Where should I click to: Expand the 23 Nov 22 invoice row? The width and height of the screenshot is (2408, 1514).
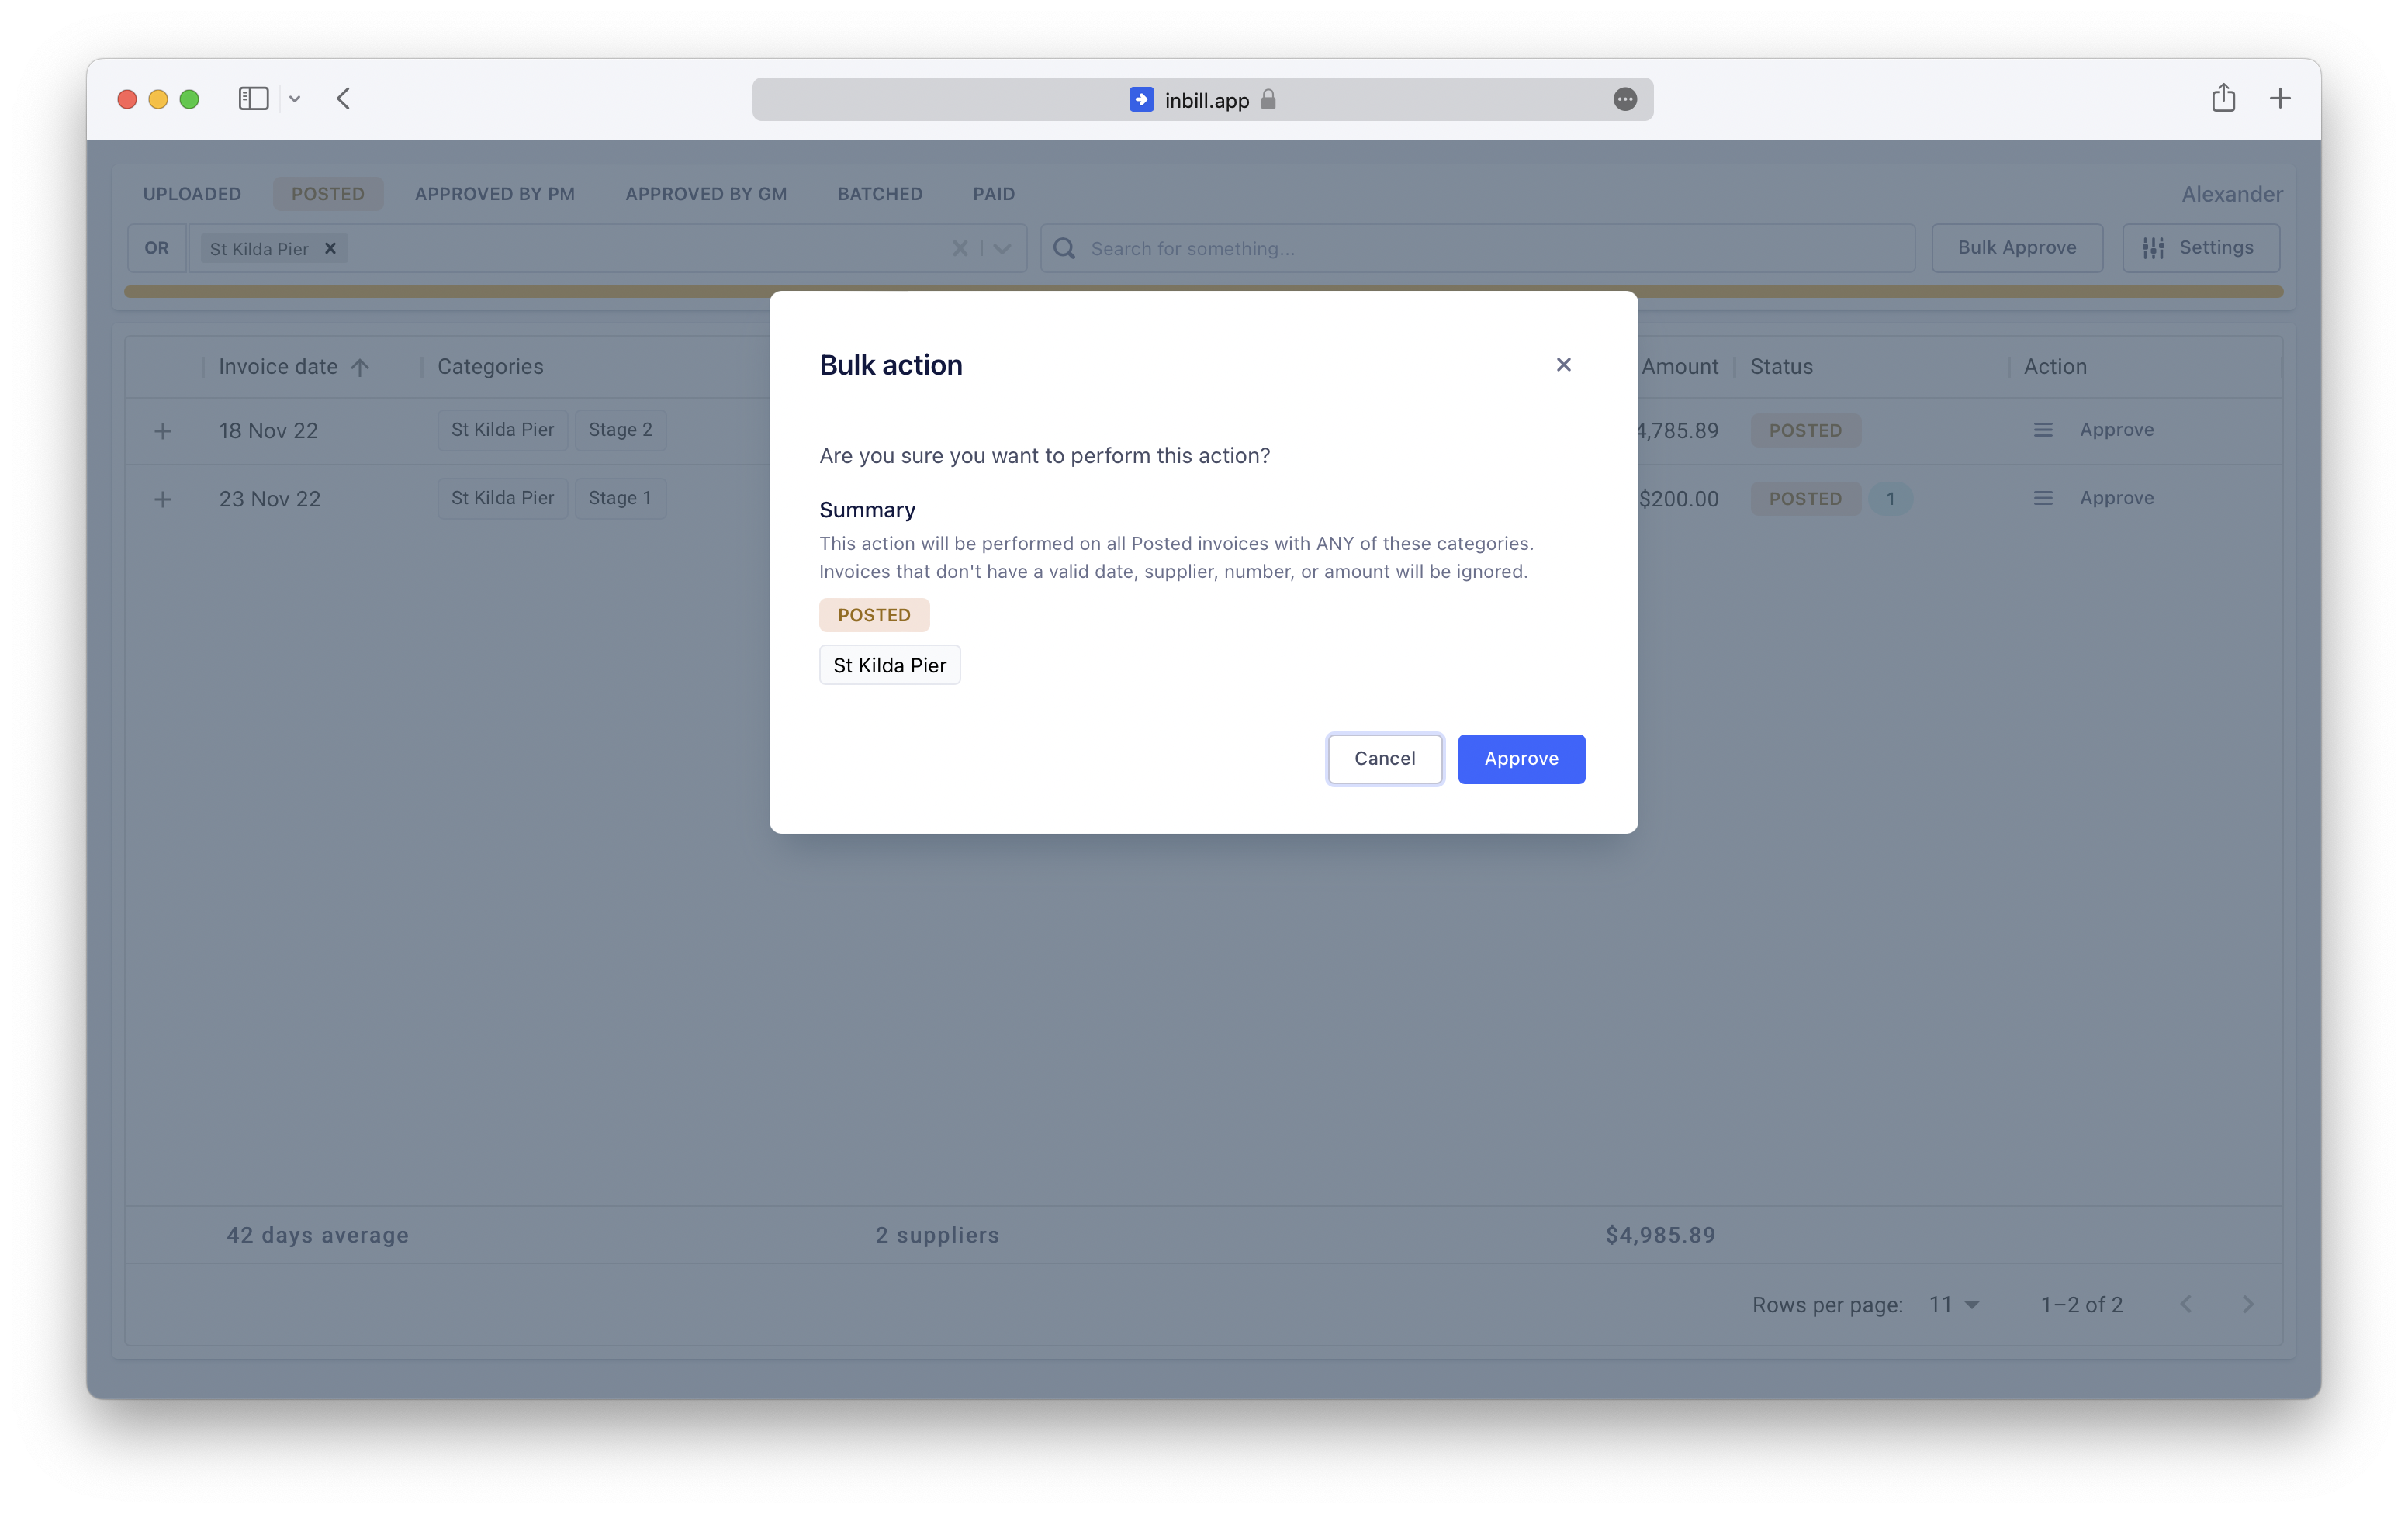[163, 499]
